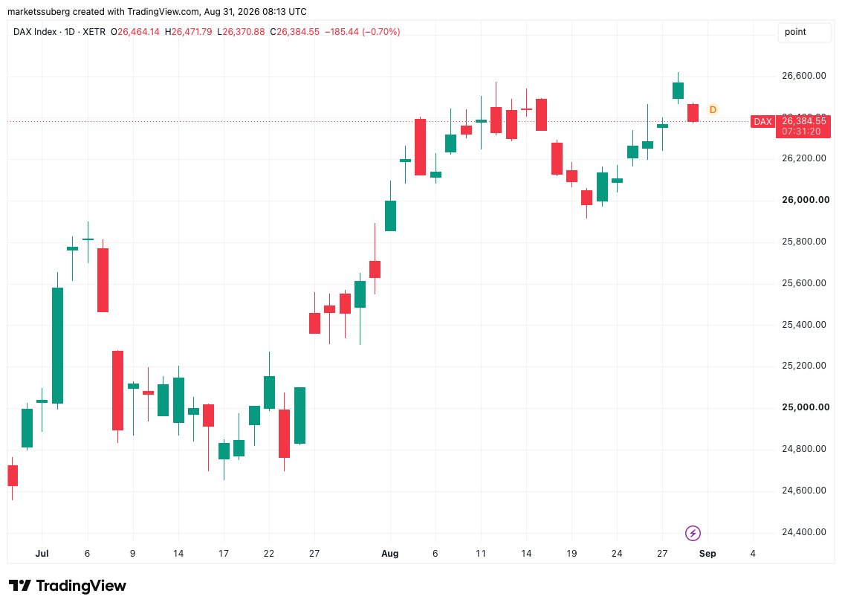Viewport: 842px width, 608px height.
Task: Click the 26,000.00 price axis label
Action: click(805, 200)
